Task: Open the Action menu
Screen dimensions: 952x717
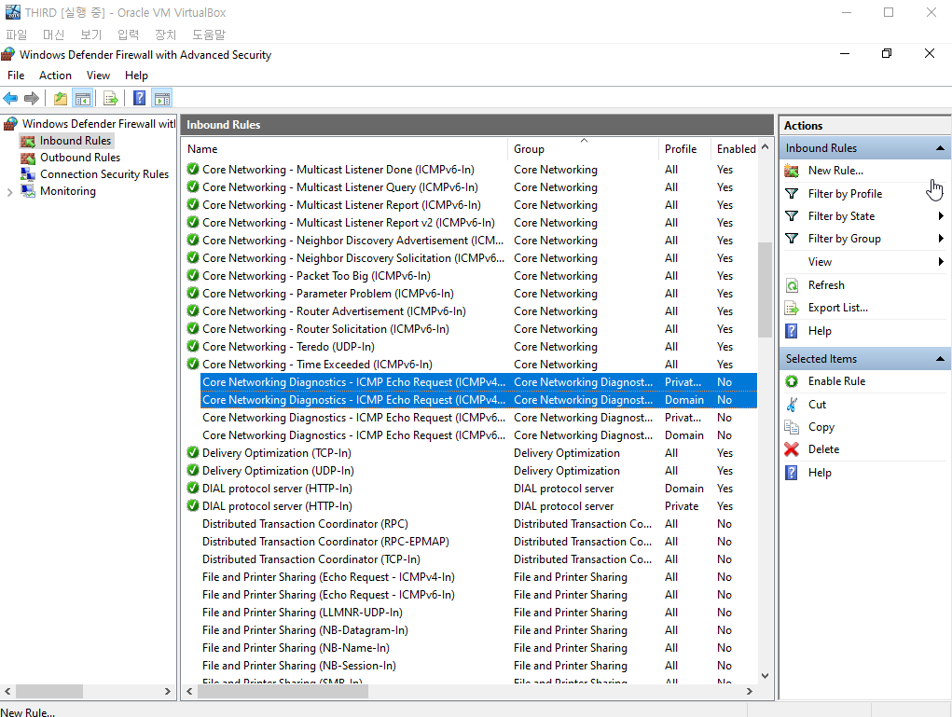Action: 55,76
